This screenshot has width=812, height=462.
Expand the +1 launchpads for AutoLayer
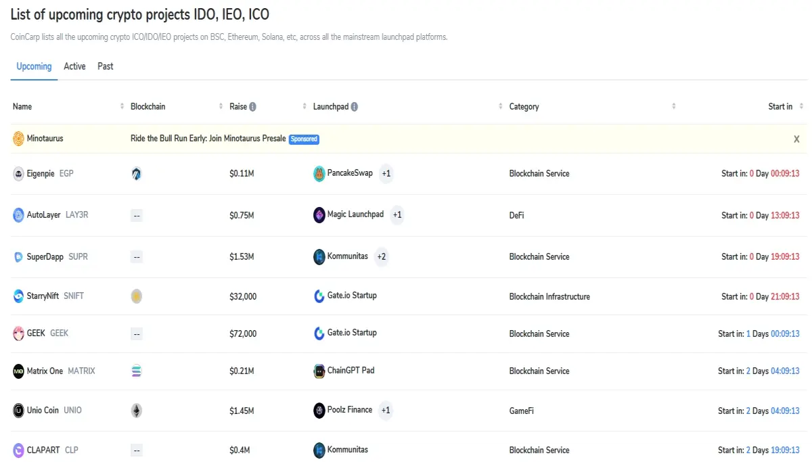(x=397, y=215)
